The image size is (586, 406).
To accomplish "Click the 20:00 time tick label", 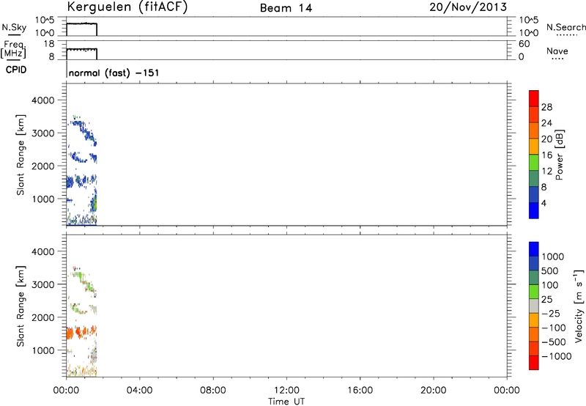I will point(433,391).
